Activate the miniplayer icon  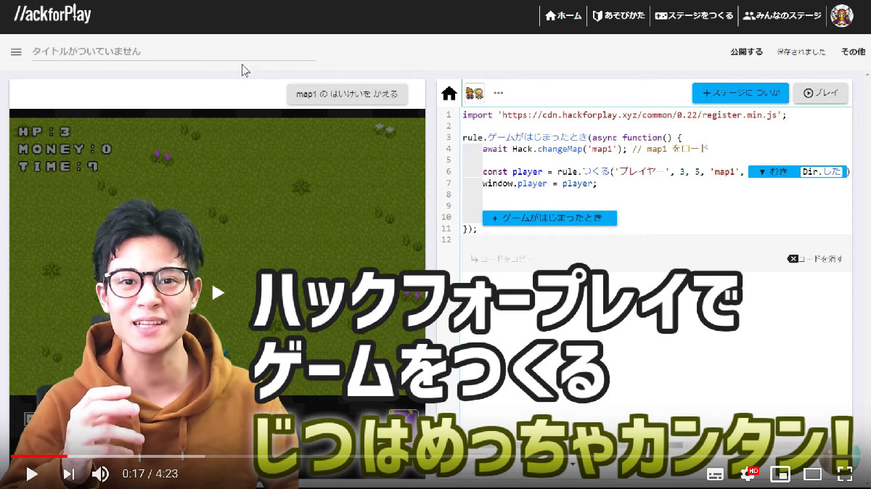[x=780, y=474]
